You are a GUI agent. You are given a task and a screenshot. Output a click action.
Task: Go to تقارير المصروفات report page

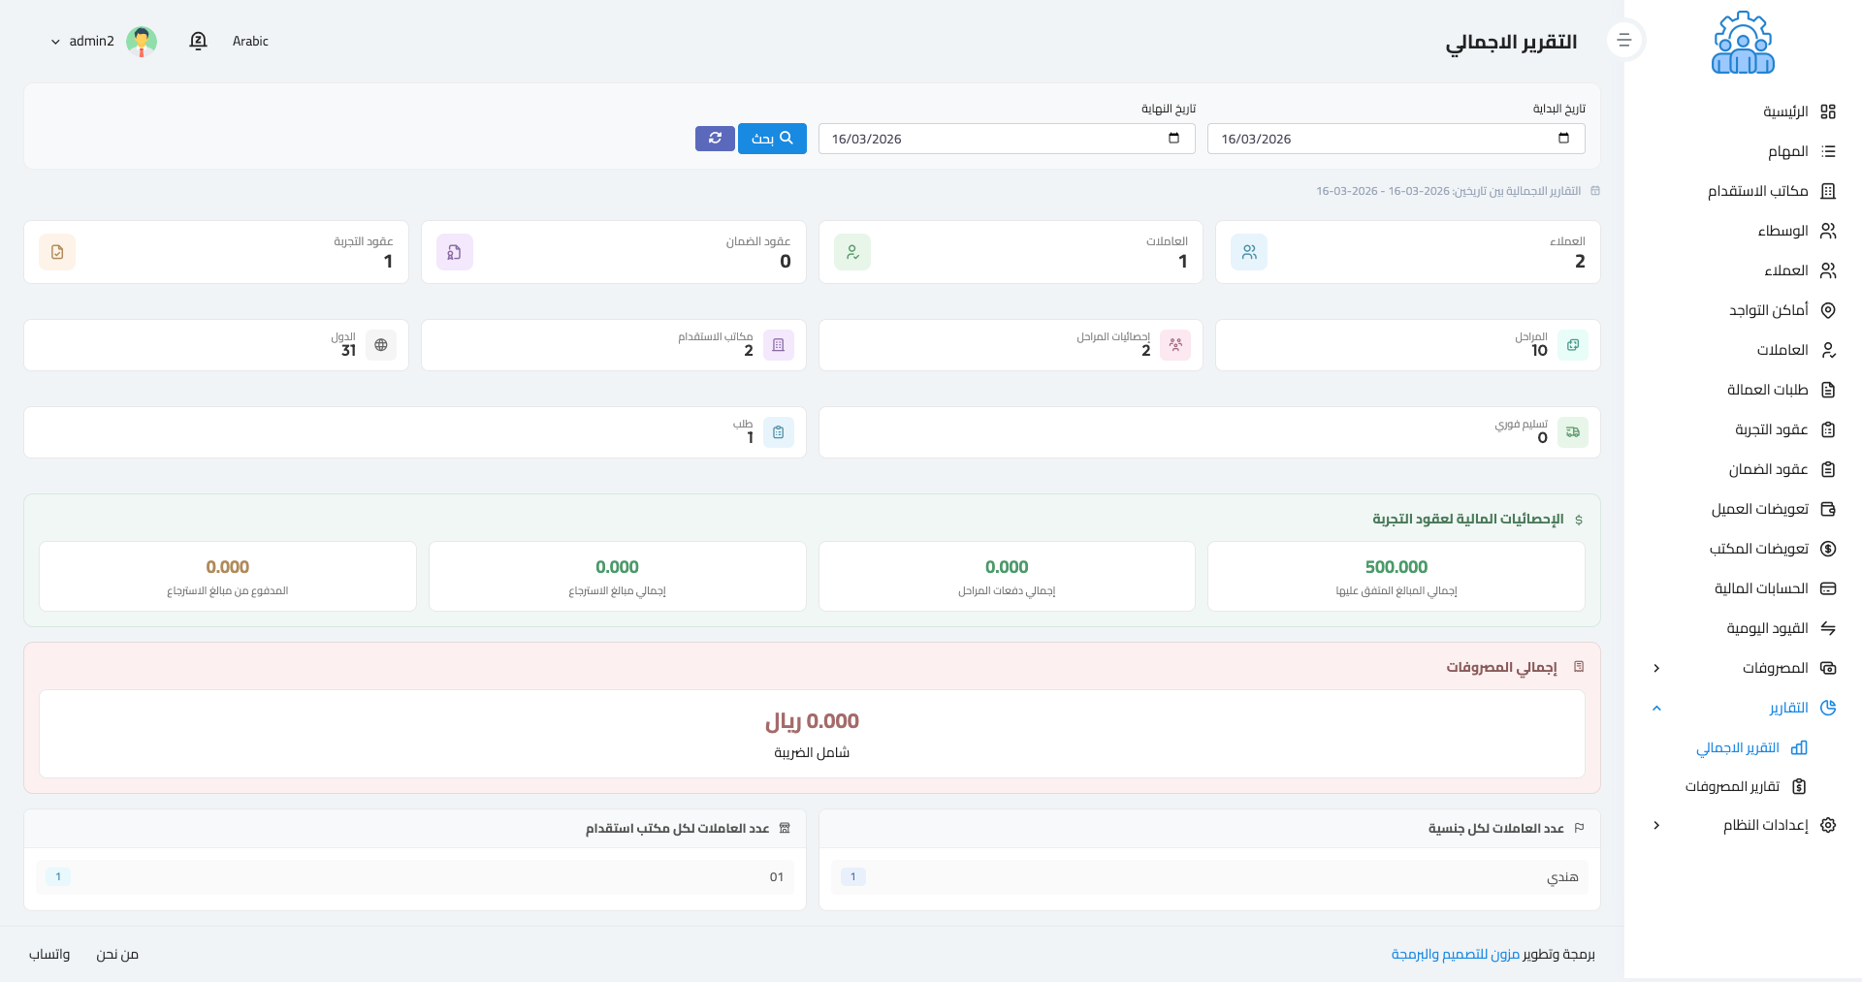point(1732,786)
